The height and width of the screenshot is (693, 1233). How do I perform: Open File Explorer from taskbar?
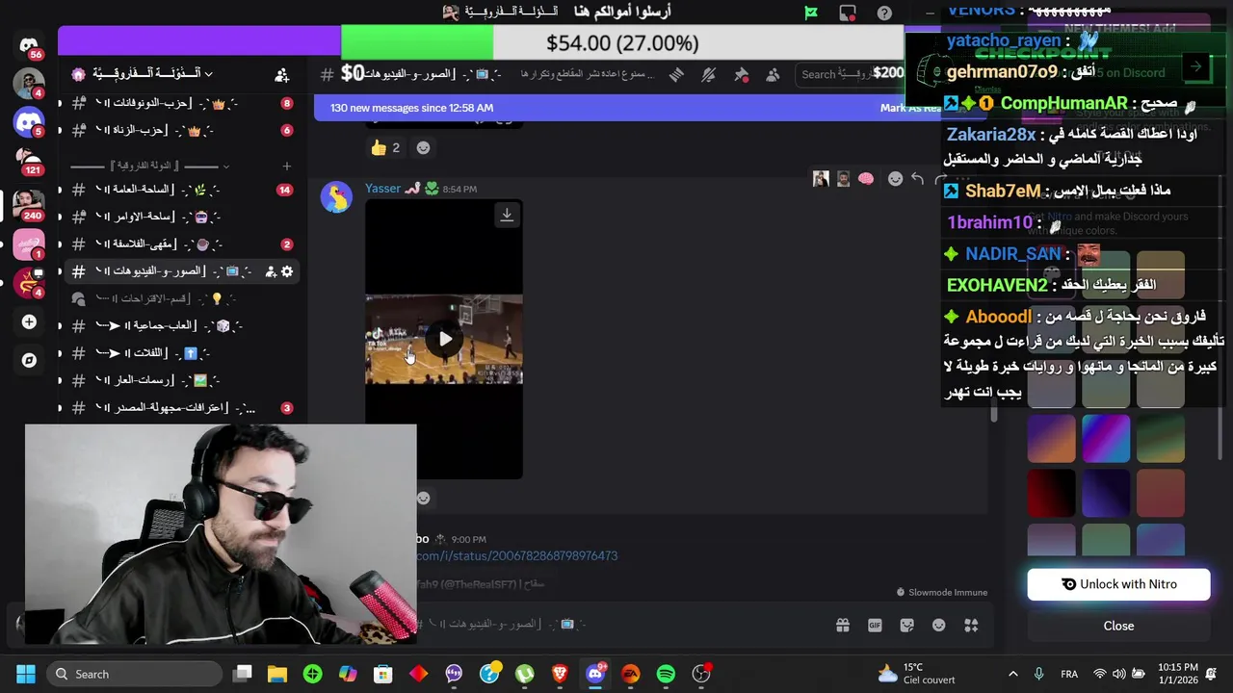277,674
